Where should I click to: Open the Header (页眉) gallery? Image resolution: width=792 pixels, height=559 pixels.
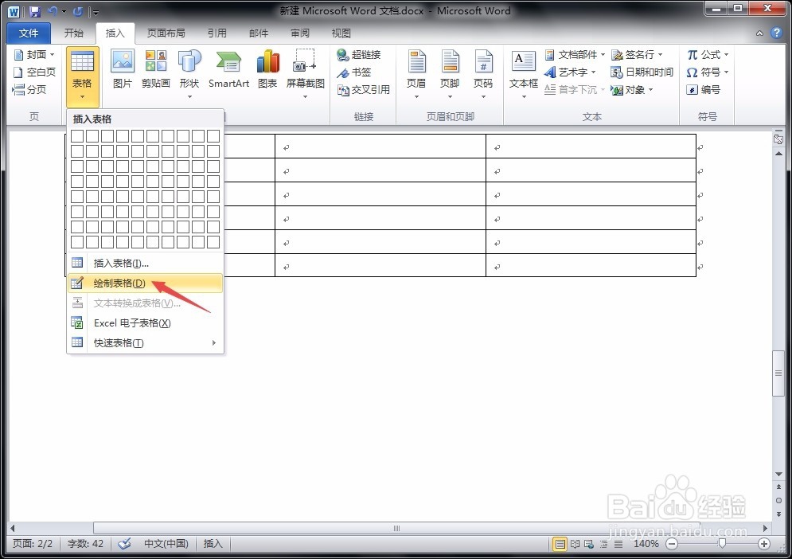click(x=417, y=75)
